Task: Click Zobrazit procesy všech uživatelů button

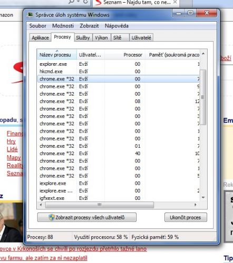Action: point(87,217)
